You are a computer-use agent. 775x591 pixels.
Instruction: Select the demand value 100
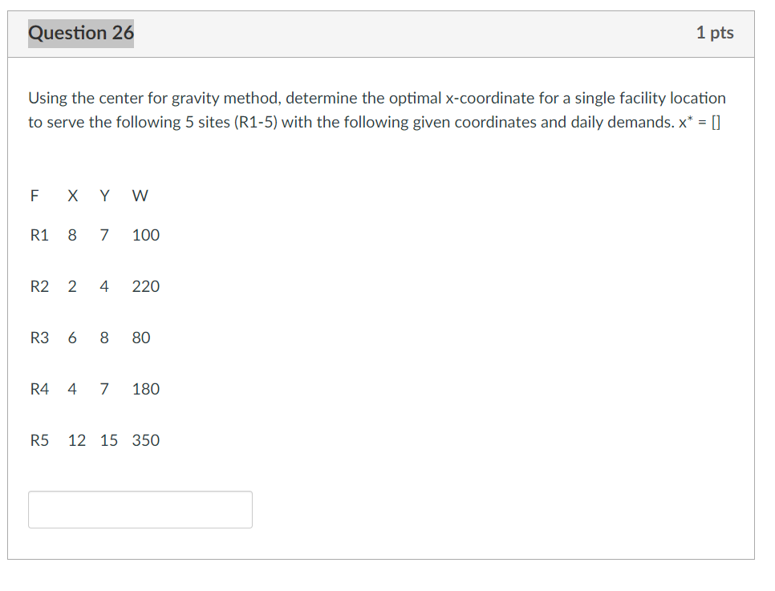tap(145, 235)
